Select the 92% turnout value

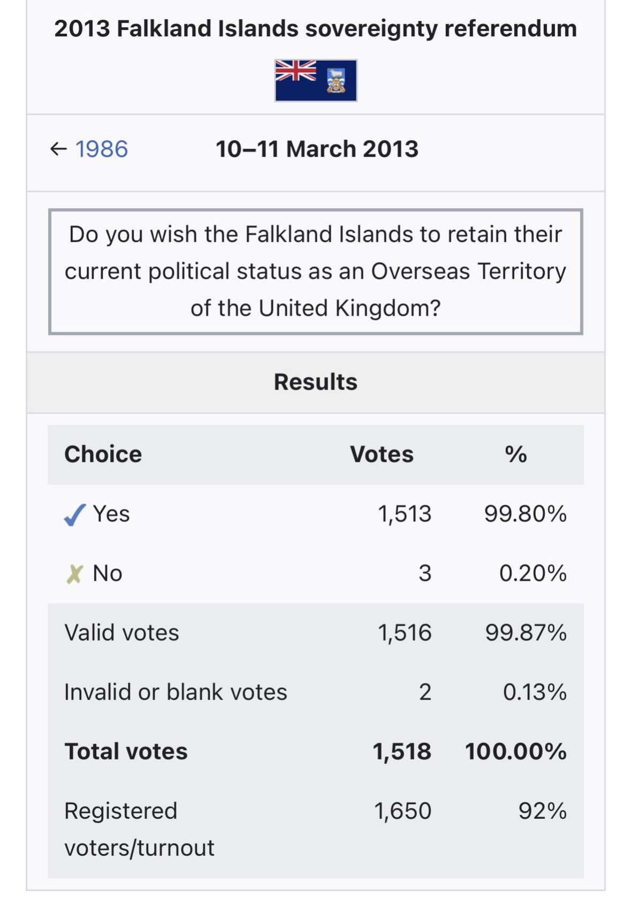[543, 811]
